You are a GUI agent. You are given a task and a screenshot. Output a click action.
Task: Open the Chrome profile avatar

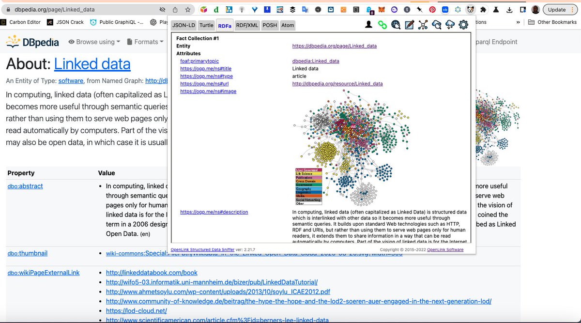click(x=535, y=9)
